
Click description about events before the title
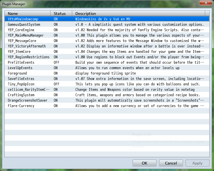(139, 62)
